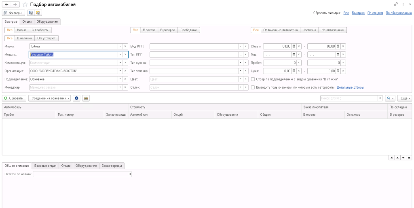Open the 'Еще' dropdown menu

[x=404, y=98]
